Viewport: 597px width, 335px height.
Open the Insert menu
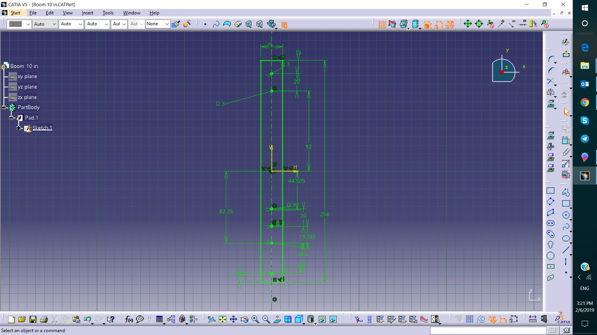click(x=87, y=13)
